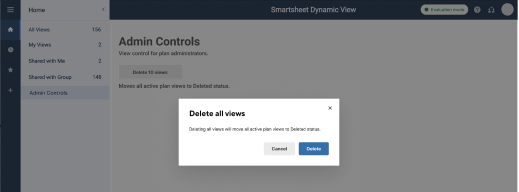
Task: Click the Delete all views dialog title
Action: (217, 113)
